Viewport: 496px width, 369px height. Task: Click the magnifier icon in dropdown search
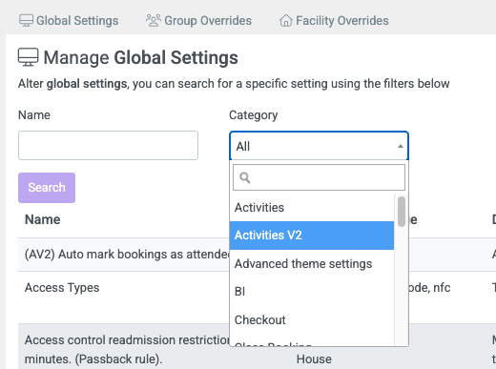pyautogui.click(x=244, y=177)
